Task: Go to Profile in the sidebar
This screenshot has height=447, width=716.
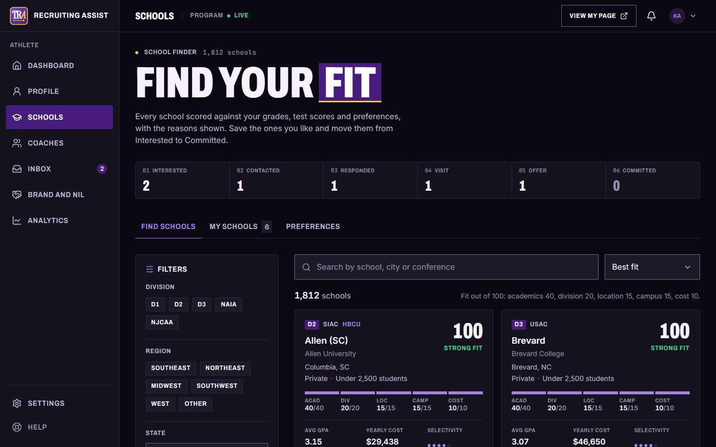Action: click(59, 91)
